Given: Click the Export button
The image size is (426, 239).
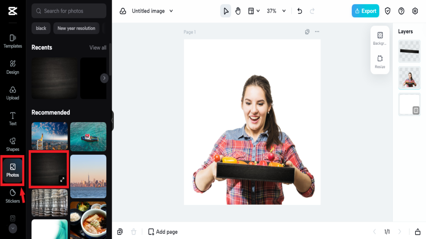Looking at the screenshot, I should coord(365,11).
